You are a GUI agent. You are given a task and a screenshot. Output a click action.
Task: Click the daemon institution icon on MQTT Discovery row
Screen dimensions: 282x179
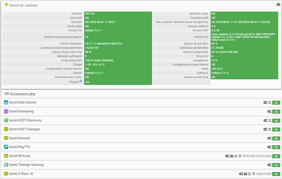pyautogui.click(x=270, y=121)
